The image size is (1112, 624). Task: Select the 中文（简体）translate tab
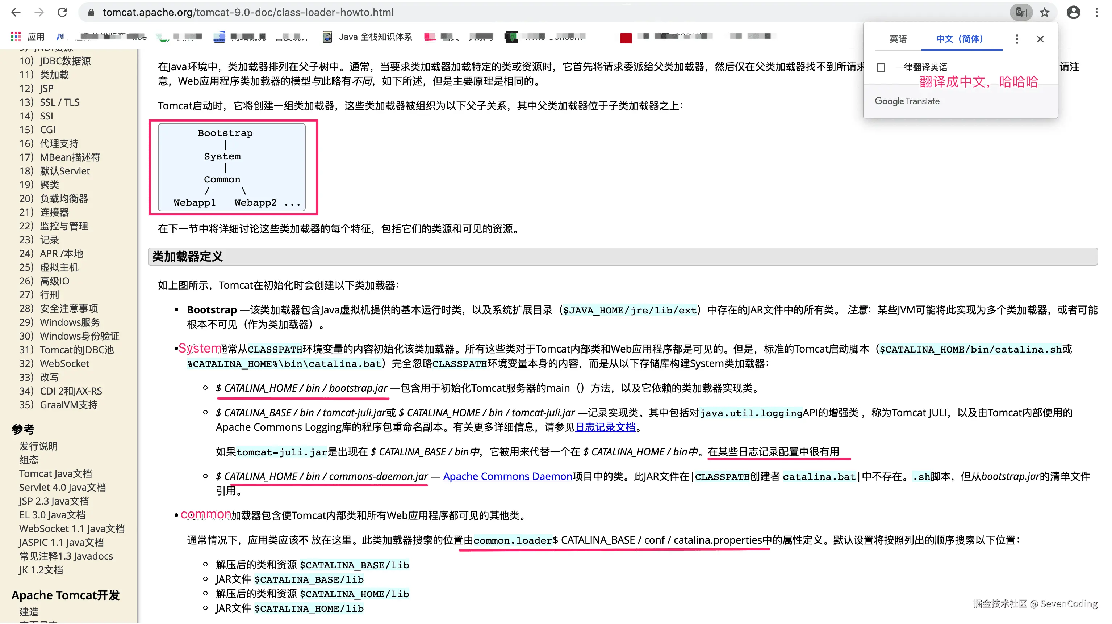pyautogui.click(x=959, y=39)
